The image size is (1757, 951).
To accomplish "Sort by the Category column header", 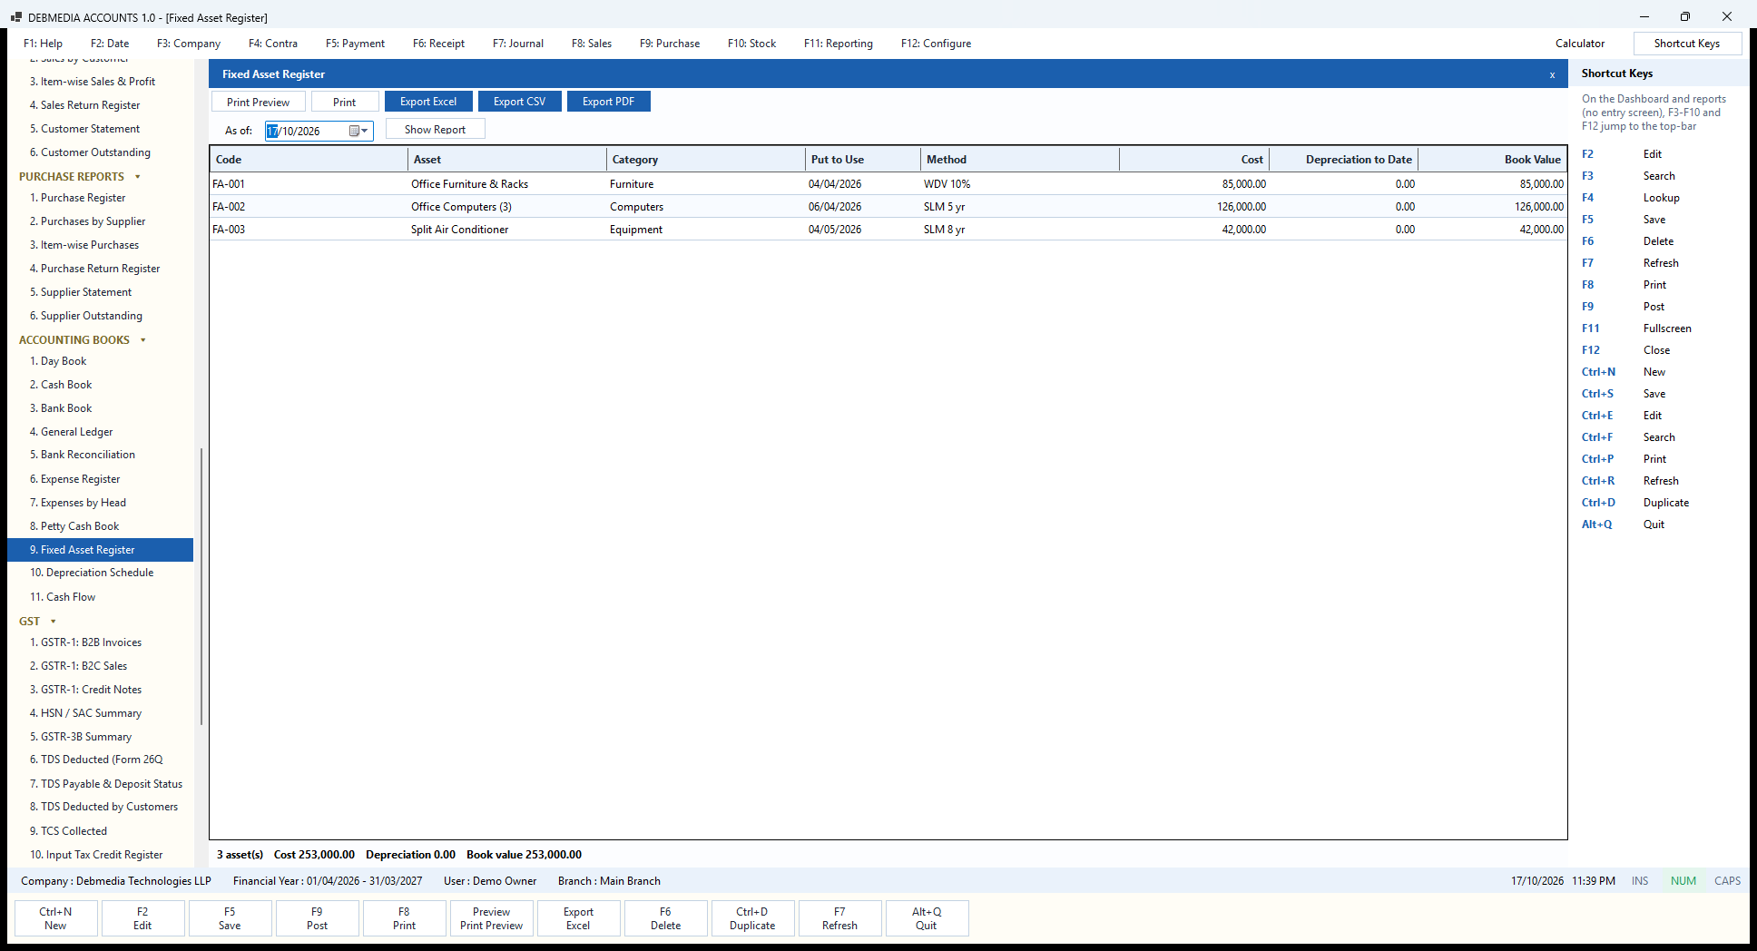I will pyautogui.click(x=706, y=160).
